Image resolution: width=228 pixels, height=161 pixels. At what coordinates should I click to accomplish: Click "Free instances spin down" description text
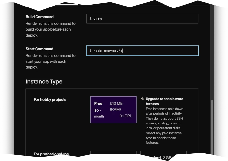click(x=164, y=126)
